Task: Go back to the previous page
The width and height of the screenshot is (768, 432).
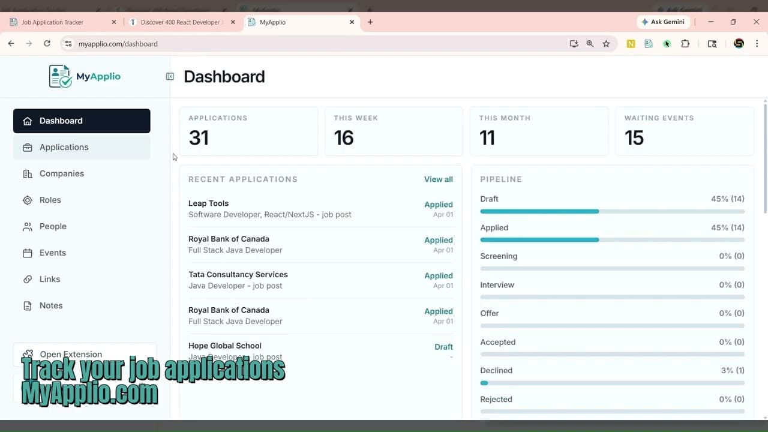Action: pos(11,44)
